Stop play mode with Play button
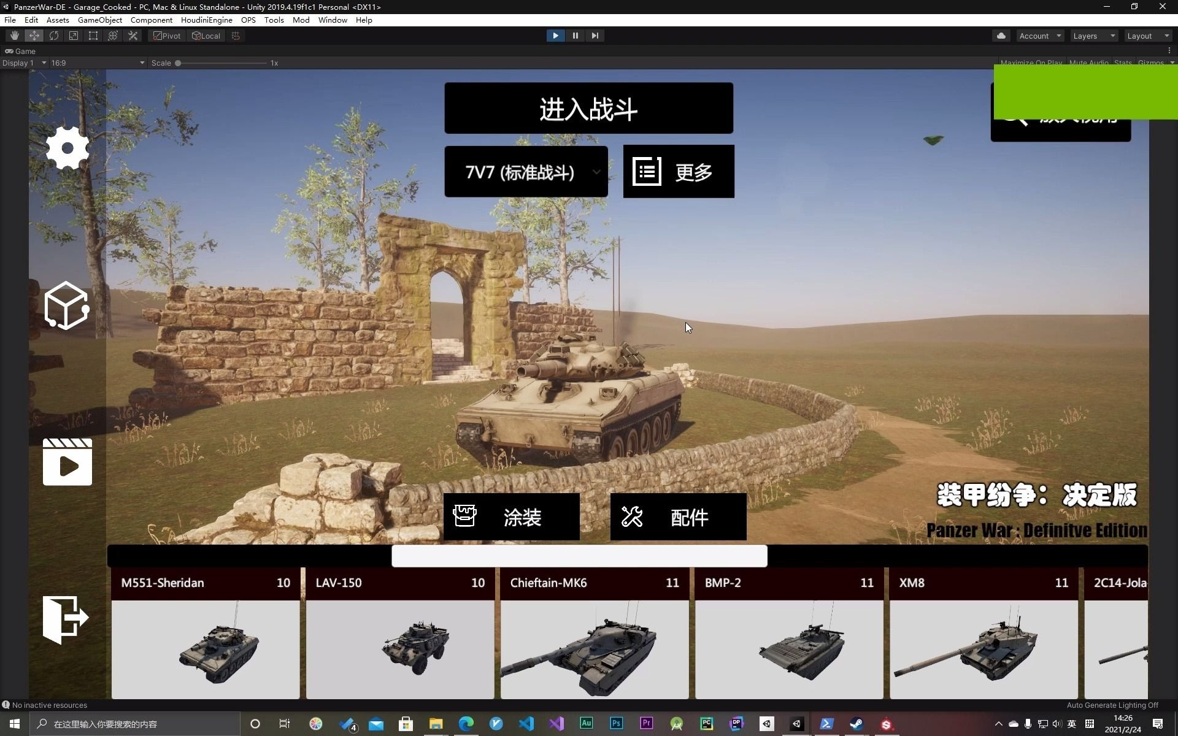Screen dimensions: 1178x736 [555, 36]
